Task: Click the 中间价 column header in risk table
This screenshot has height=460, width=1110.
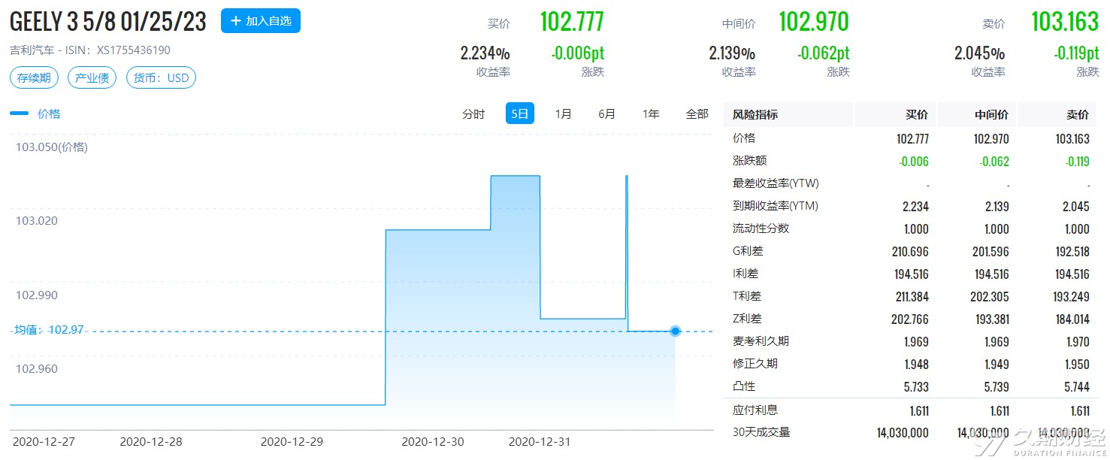Action: [992, 115]
